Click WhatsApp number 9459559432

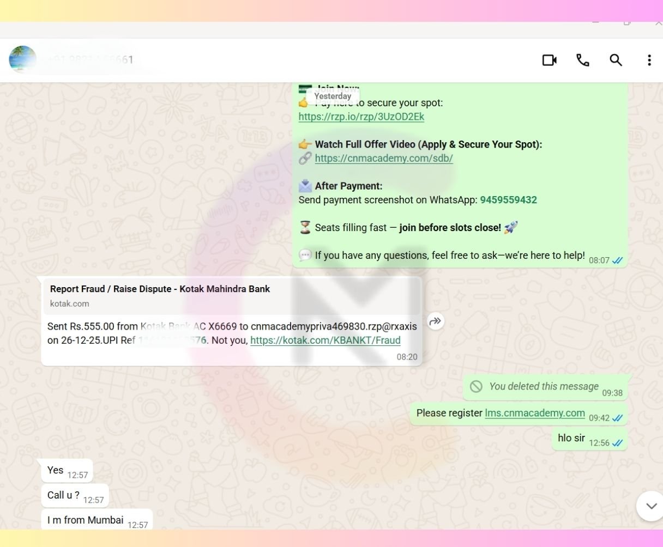point(508,200)
